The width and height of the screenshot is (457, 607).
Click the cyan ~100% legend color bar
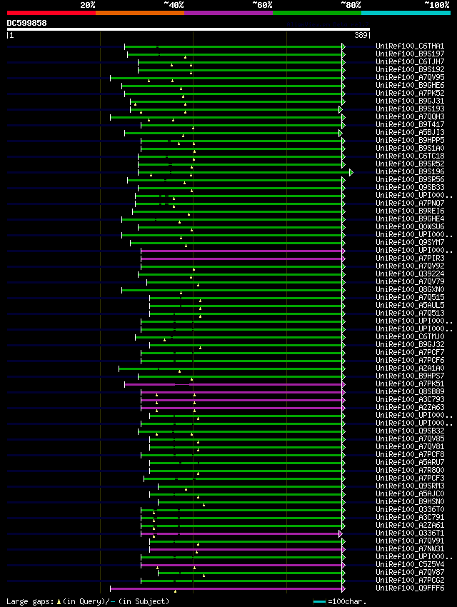[406, 13]
